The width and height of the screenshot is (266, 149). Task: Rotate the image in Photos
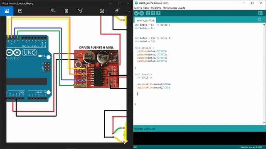(x=80, y=11)
